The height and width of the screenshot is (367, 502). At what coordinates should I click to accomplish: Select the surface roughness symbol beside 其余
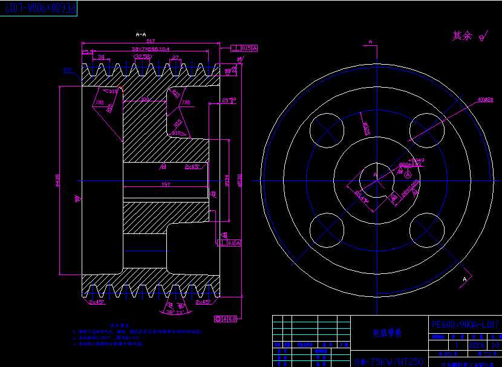pos(483,36)
